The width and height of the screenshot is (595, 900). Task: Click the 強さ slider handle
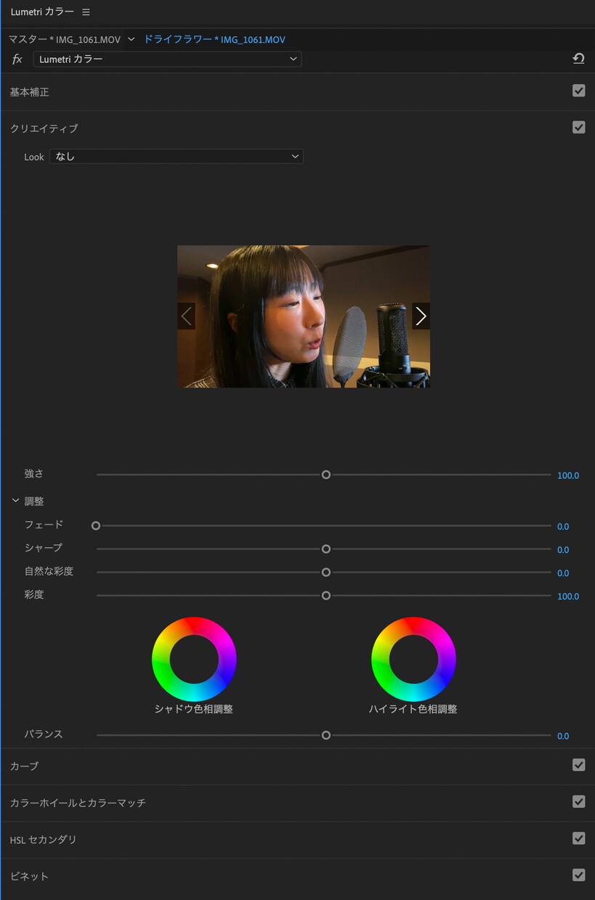click(x=326, y=475)
